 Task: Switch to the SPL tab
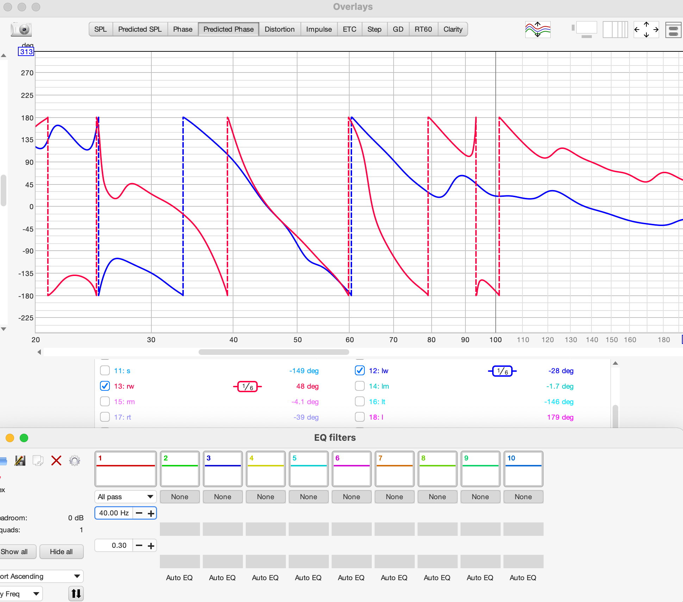[x=101, y=29]
